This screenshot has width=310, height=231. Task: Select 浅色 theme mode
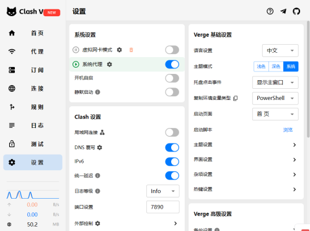pos(261,66)
